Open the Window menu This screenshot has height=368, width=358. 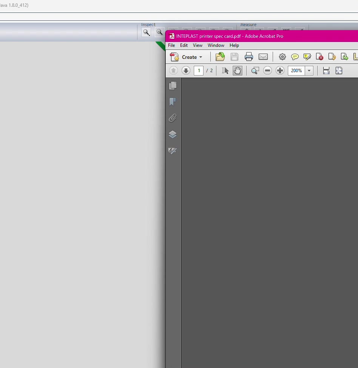216,45
